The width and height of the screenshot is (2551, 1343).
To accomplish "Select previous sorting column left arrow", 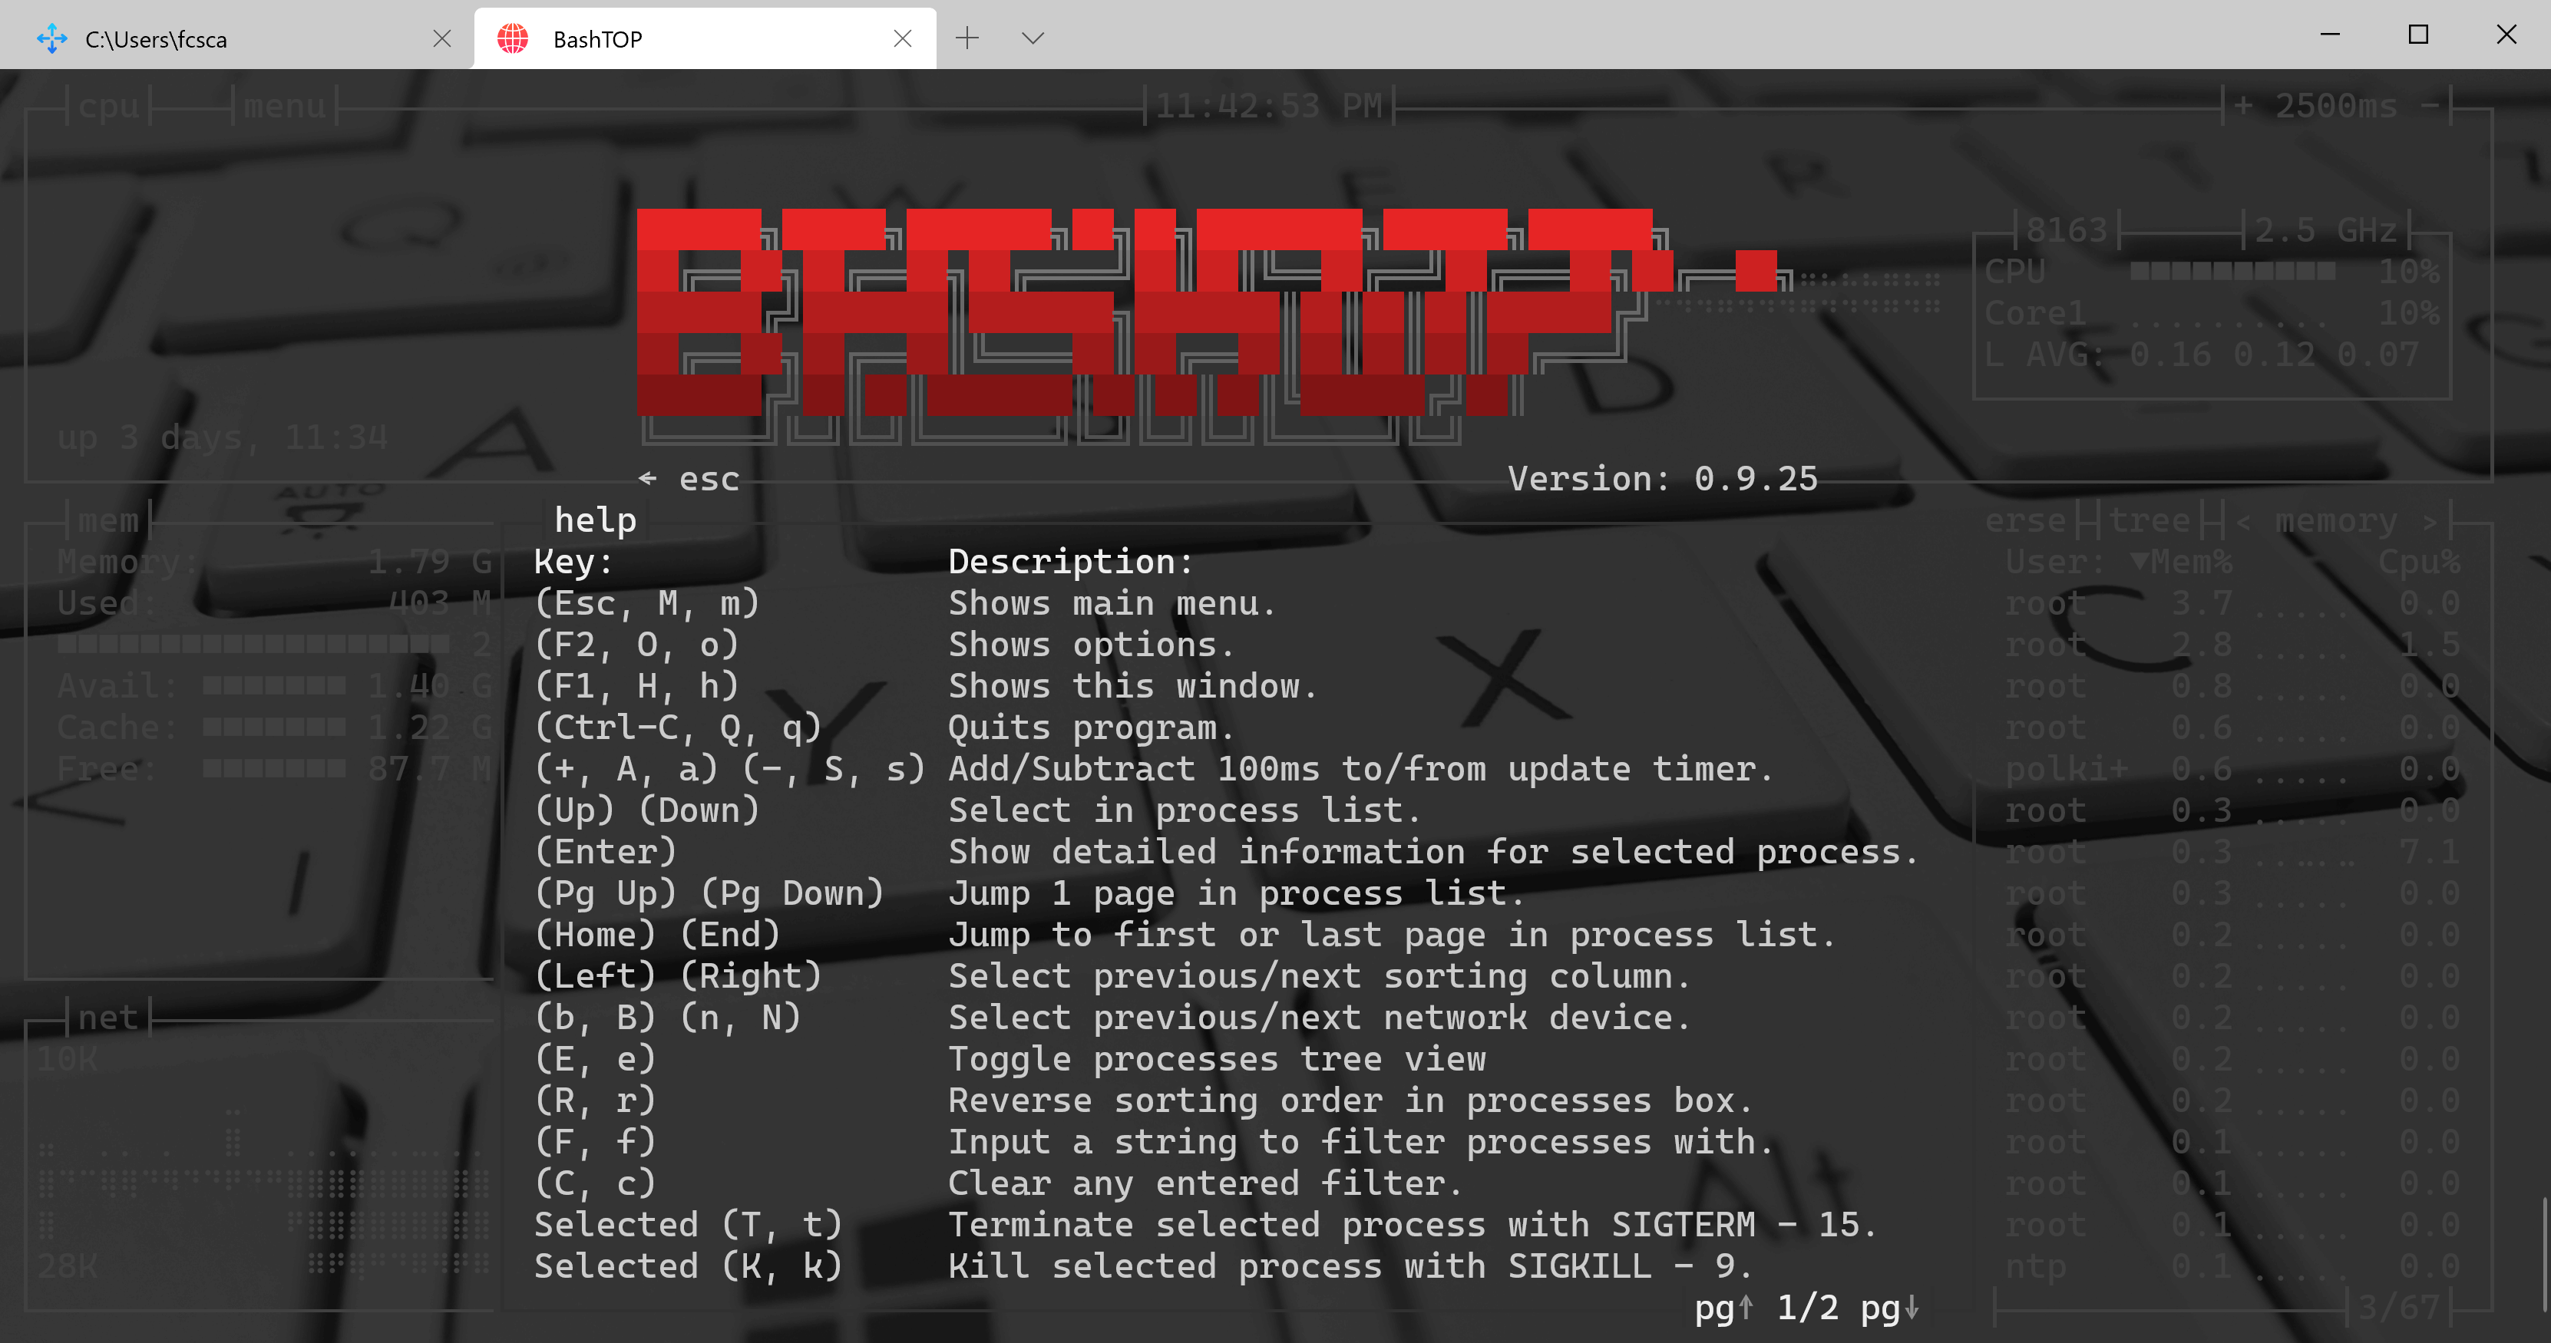I will click(2243, 520).
